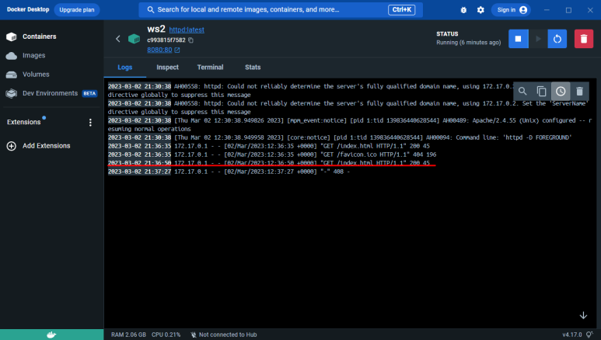Restart the ws2 container

(x=557, y=39)
